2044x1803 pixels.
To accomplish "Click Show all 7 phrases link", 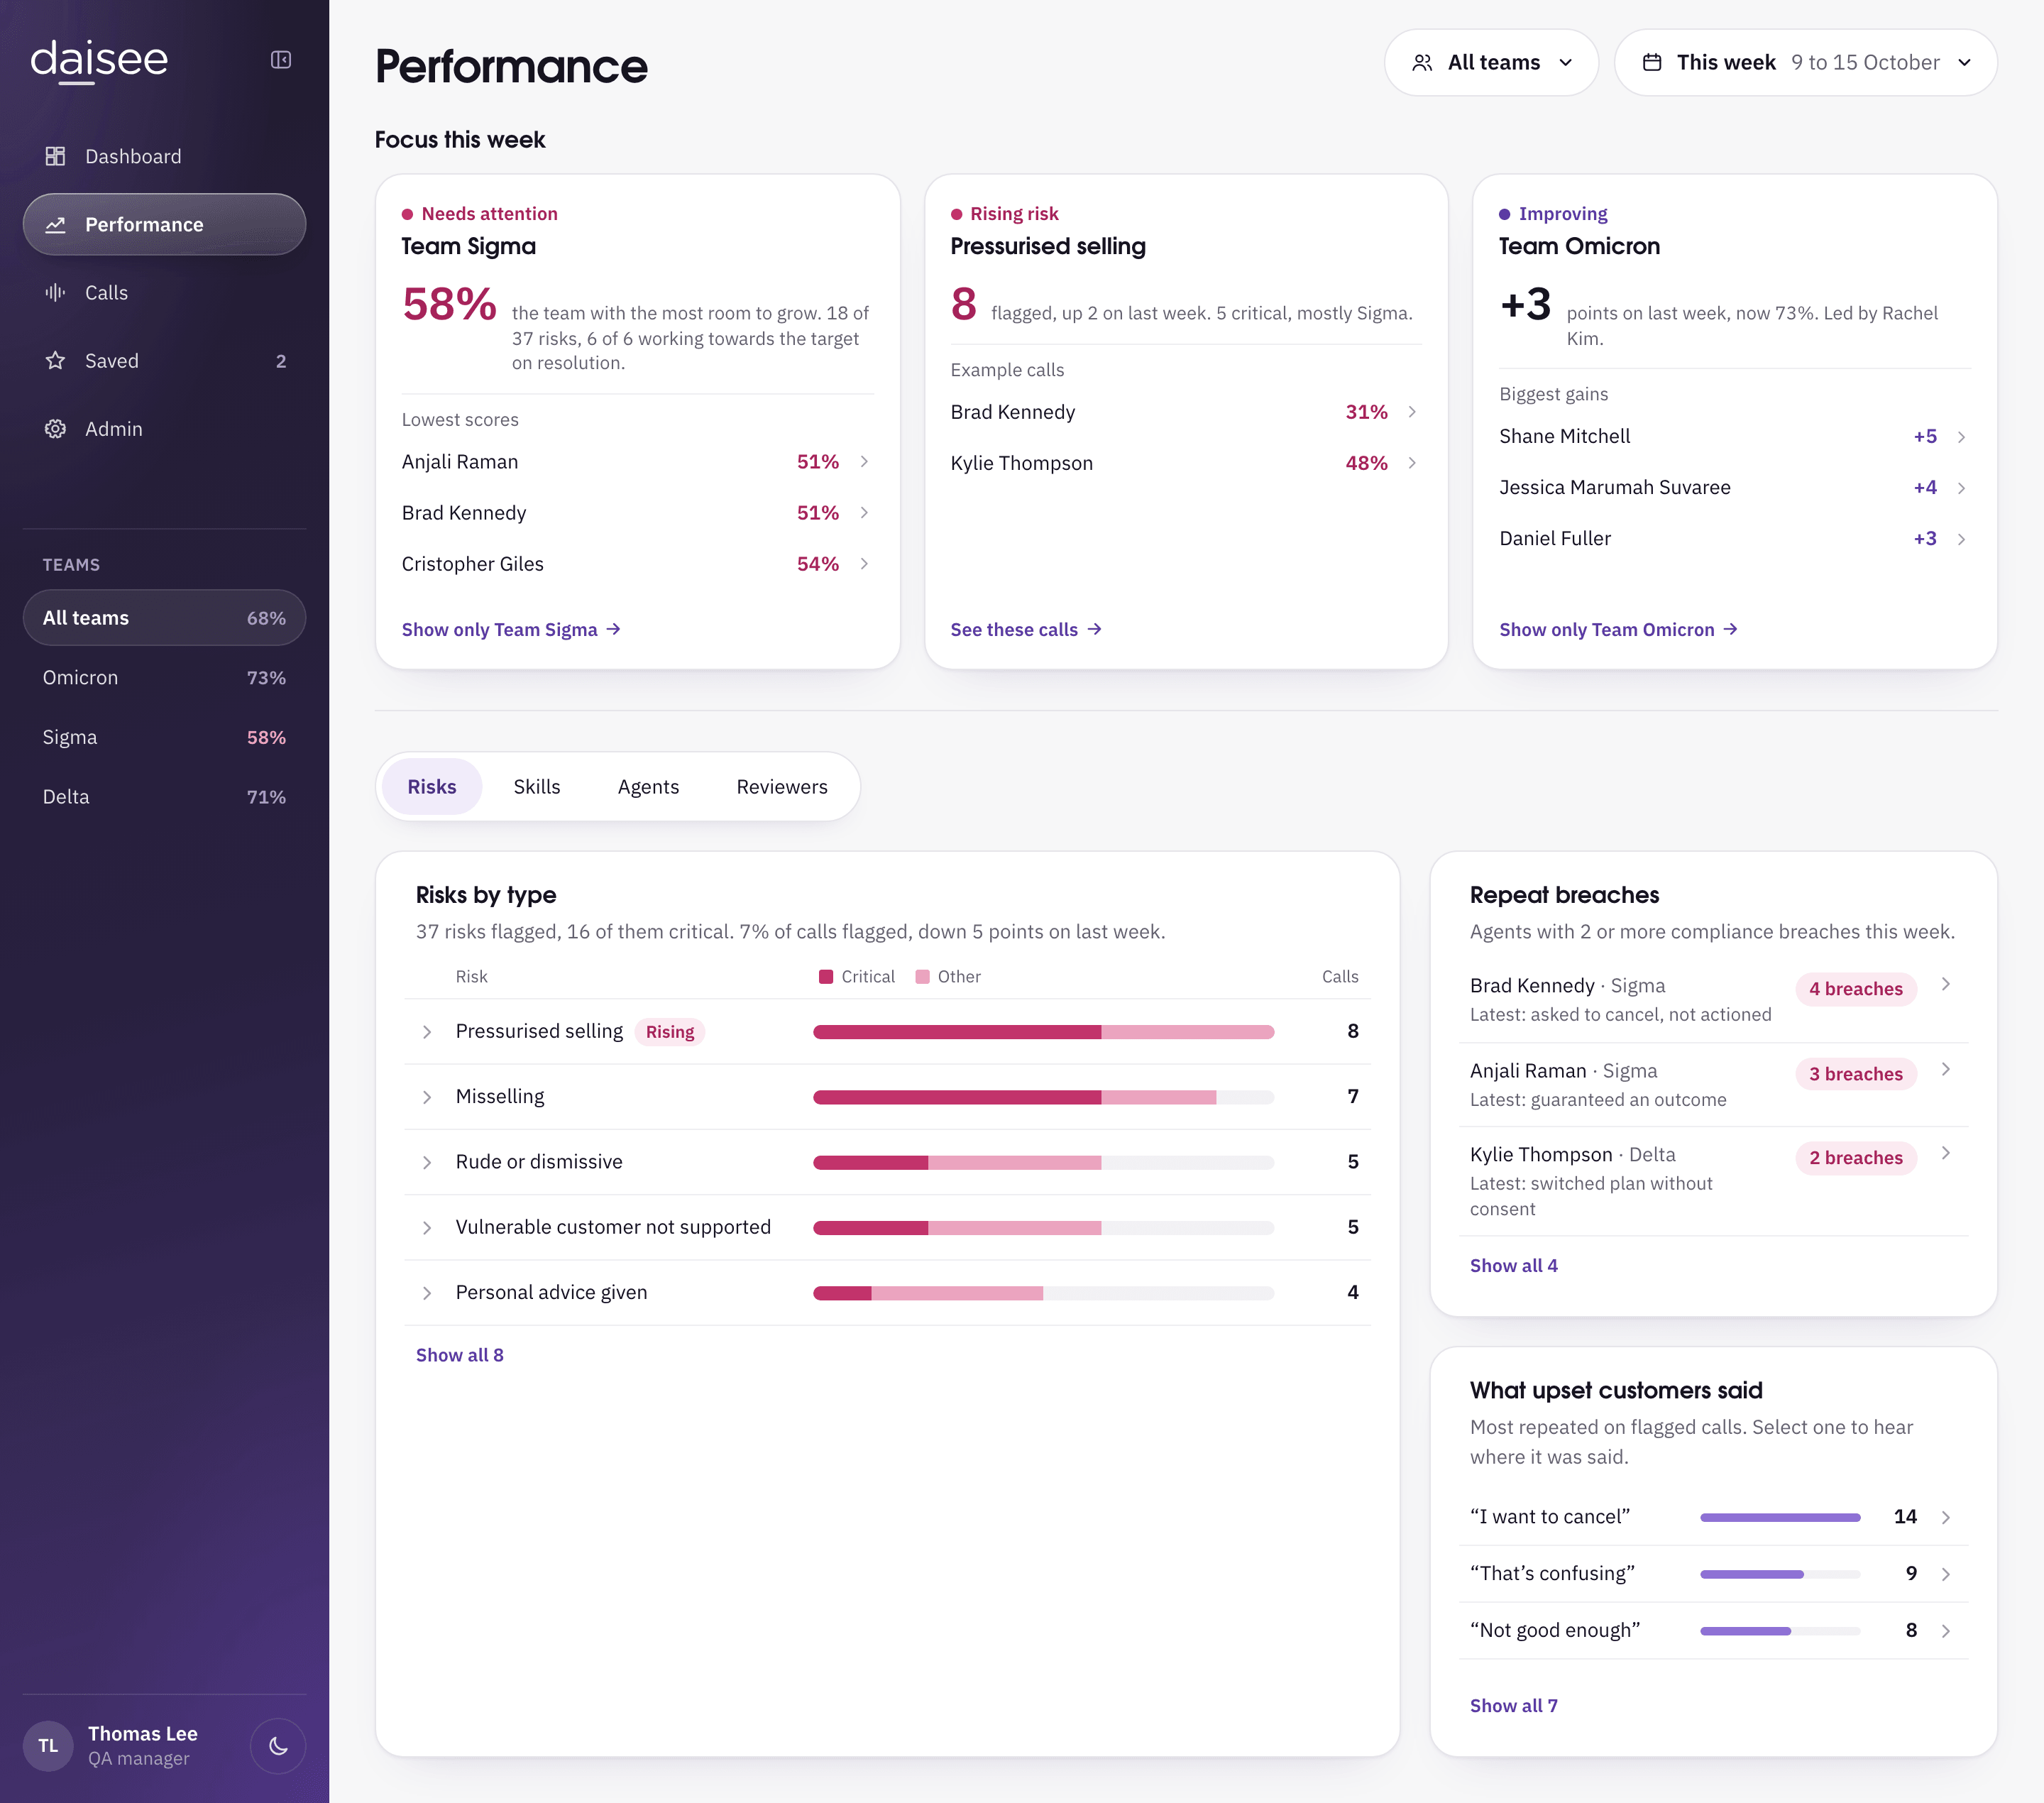I will (1514, 1705).
